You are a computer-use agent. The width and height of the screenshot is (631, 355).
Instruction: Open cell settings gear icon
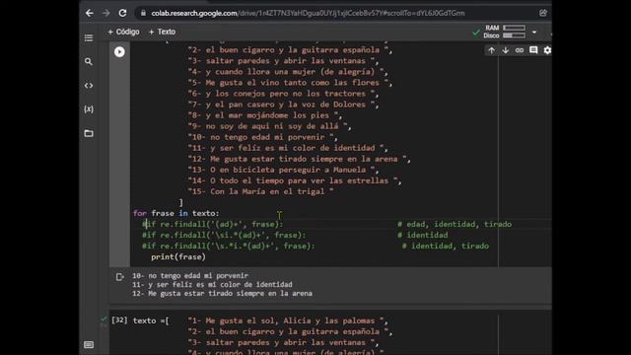pos(547,50)
